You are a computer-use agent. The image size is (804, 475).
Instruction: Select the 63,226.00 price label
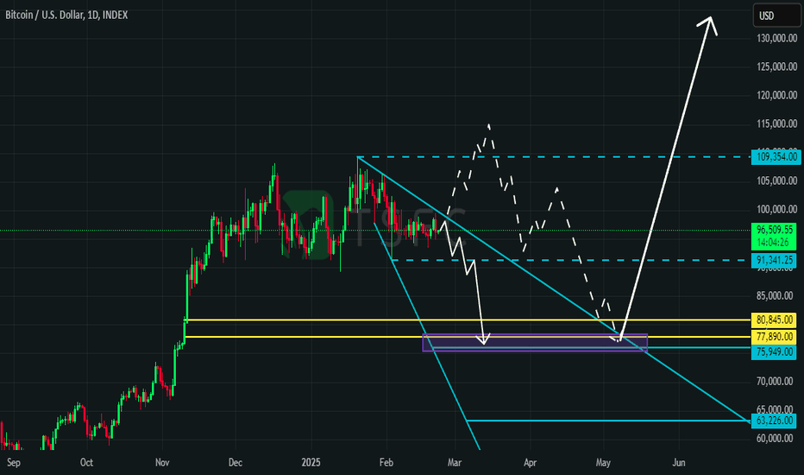tap(775, 421)
